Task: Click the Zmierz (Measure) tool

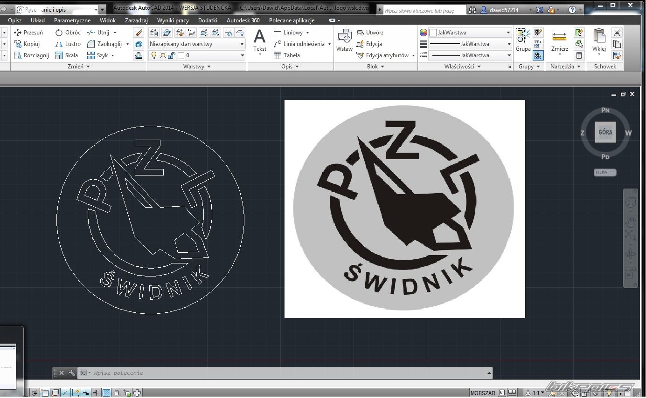Action: (559, 40)
